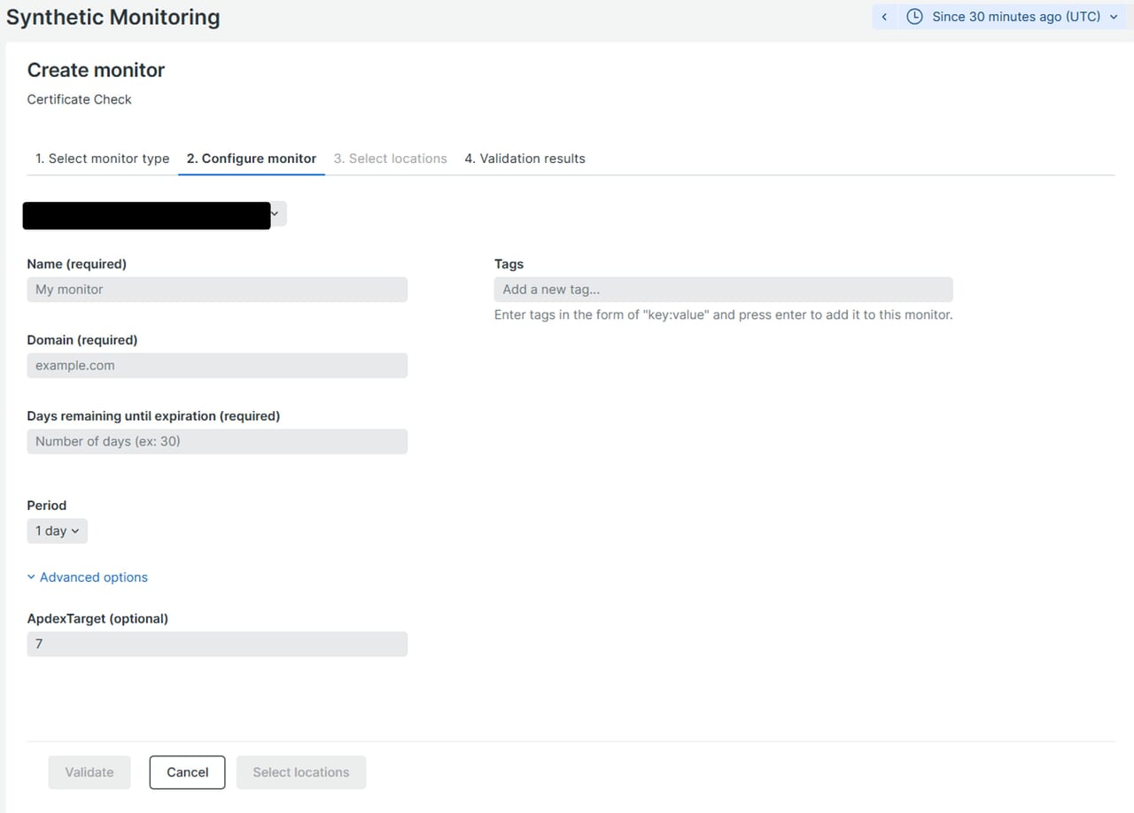The width and height of the screenshot is (1134, 813).
Task: Click the 'Add a new tag' field
Action: pyautogui.click(x=723, y=290)
